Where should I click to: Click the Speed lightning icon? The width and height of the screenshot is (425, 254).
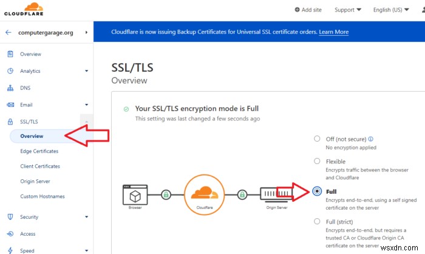[x=10, y=250]
